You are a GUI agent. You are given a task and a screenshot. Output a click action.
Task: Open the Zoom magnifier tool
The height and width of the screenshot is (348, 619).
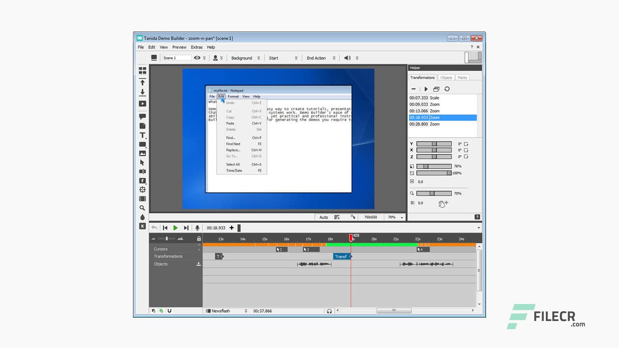point(142,208)
